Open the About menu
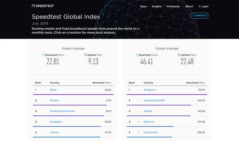239x141 pixels. click(x=189, y=7)
